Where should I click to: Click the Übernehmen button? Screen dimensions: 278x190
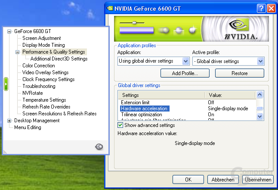[258, 180]
